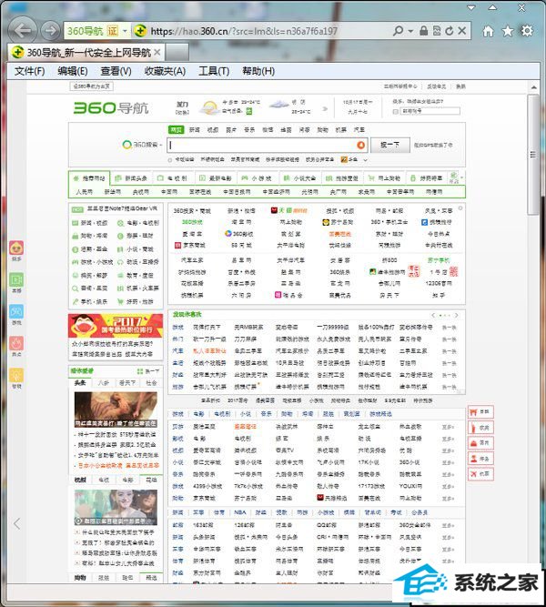Open the dropdown arrow next to 证 badge
The width and height of the screenshot is (546, 607).
pos(125,31)
